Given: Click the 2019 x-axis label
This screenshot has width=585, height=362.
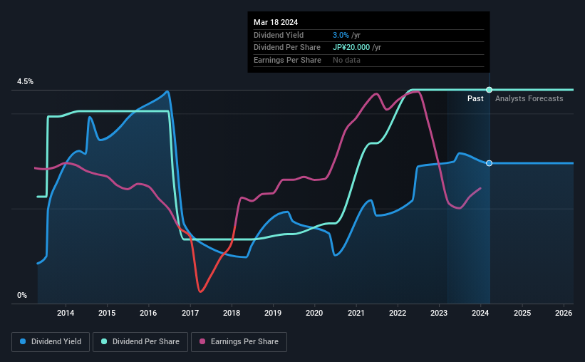Looking at the screenshot, I should click(273, 313).
